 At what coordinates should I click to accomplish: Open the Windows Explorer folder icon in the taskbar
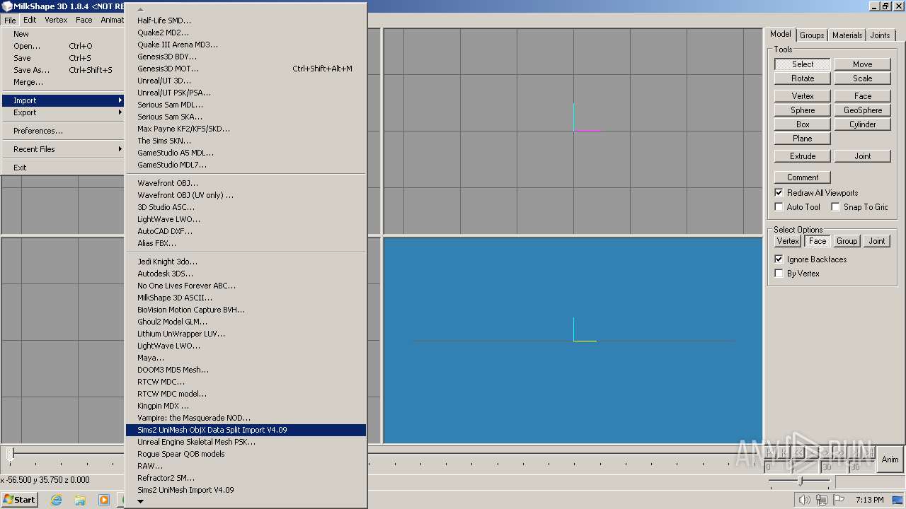click(80, 500)
